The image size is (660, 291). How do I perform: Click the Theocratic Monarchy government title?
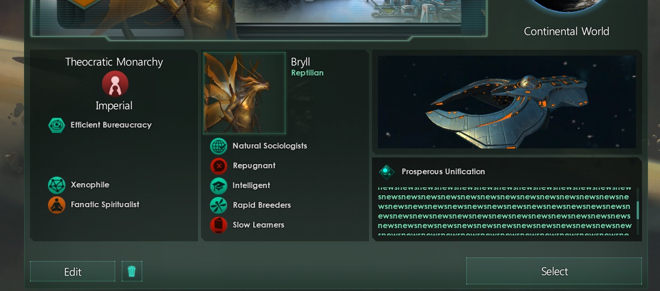[114, 62]
